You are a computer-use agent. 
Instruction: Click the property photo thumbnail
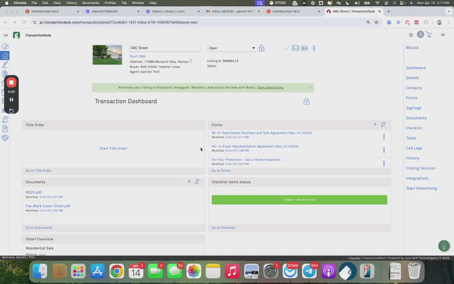(x=107, y=55)
